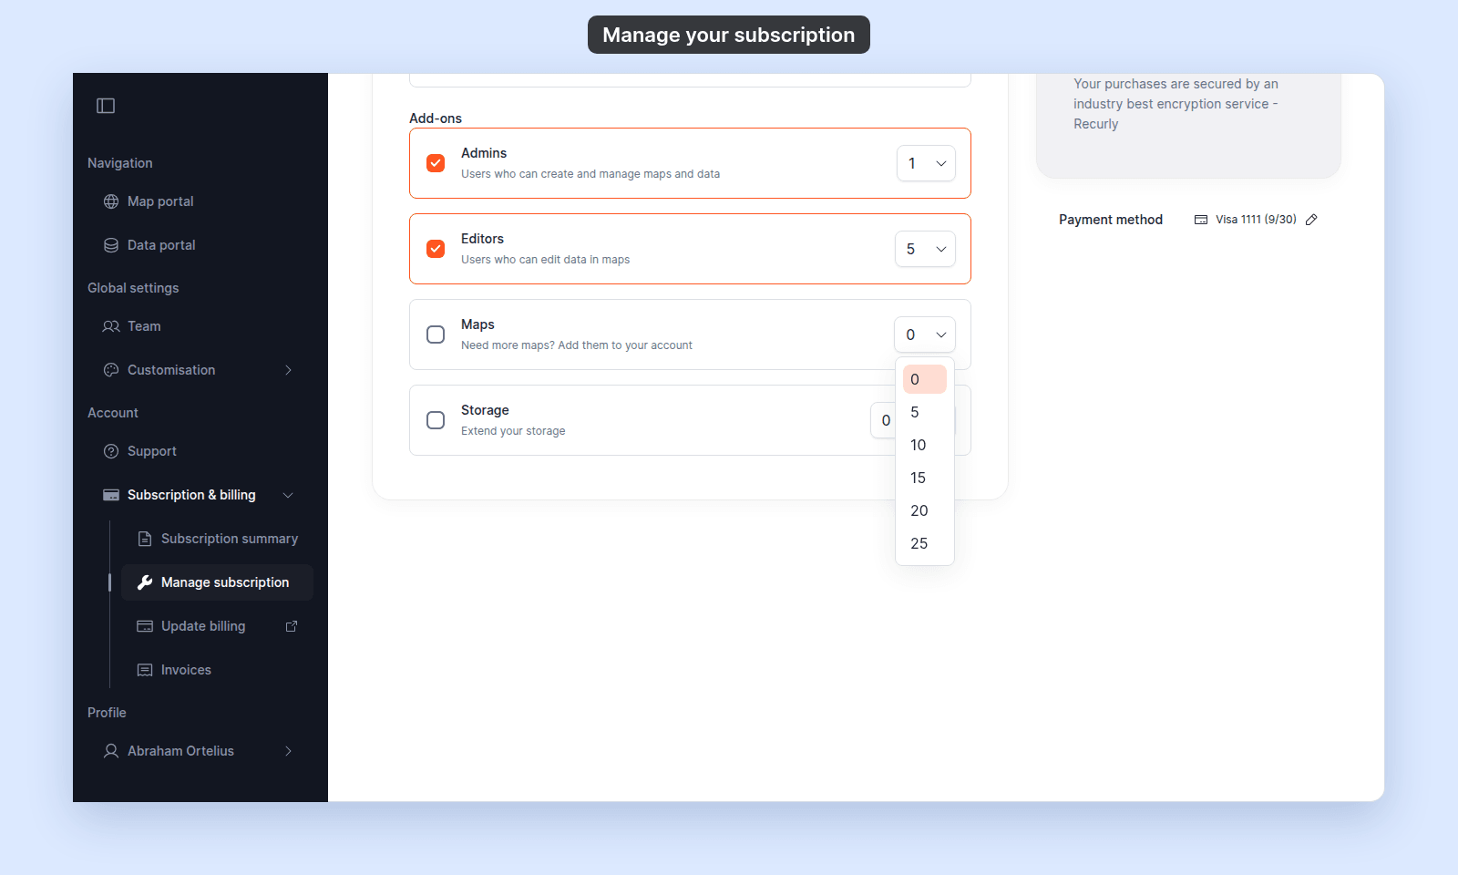
Task: Open the Map portal page
Action: point(200,201)
